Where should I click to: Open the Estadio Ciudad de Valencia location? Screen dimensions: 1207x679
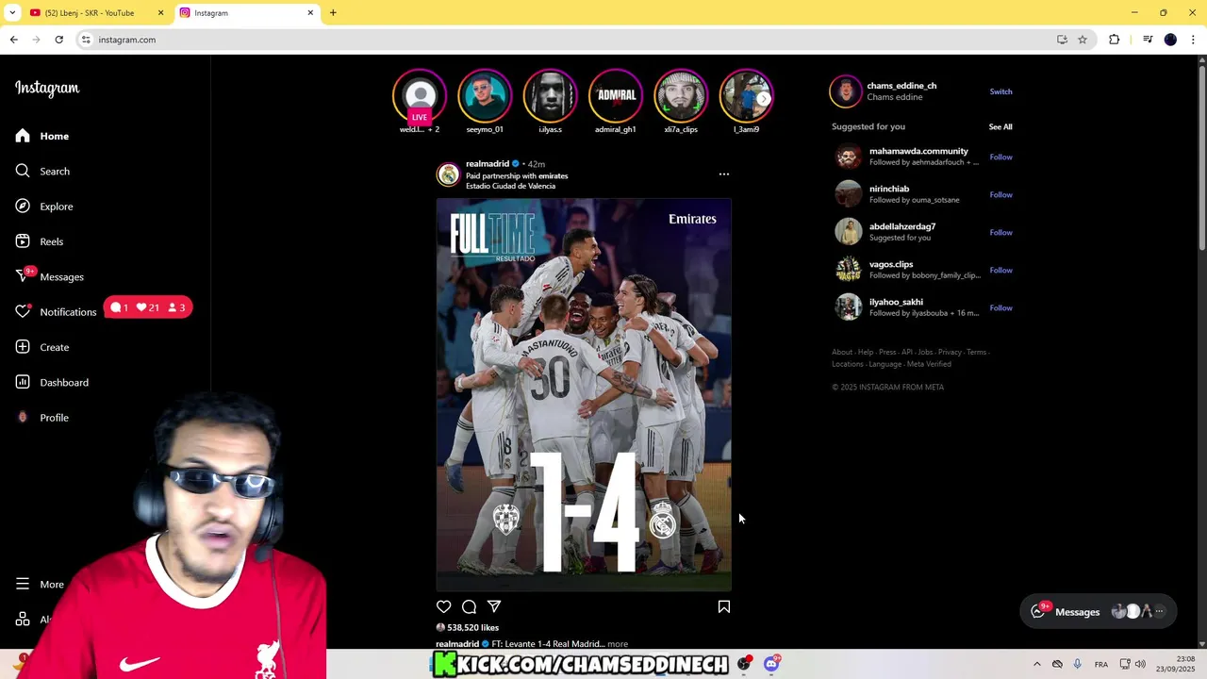point(510,186)
